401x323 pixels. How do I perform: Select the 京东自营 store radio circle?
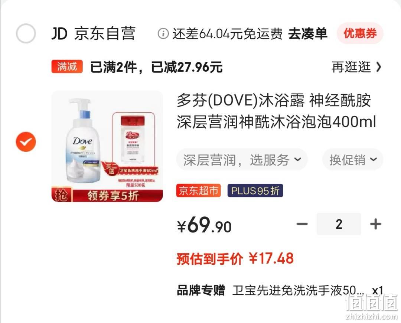coord(26,33)
